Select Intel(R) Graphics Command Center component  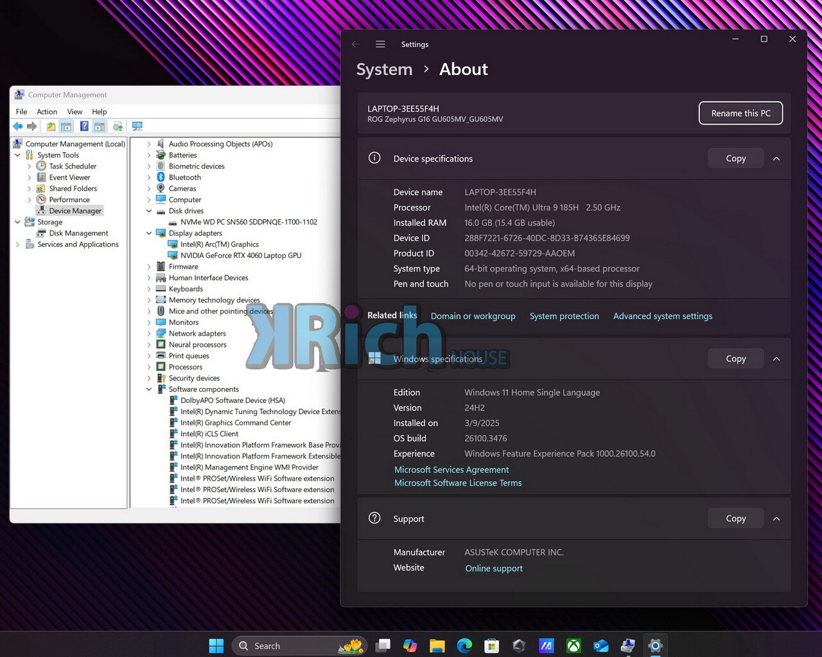point(235,423)
